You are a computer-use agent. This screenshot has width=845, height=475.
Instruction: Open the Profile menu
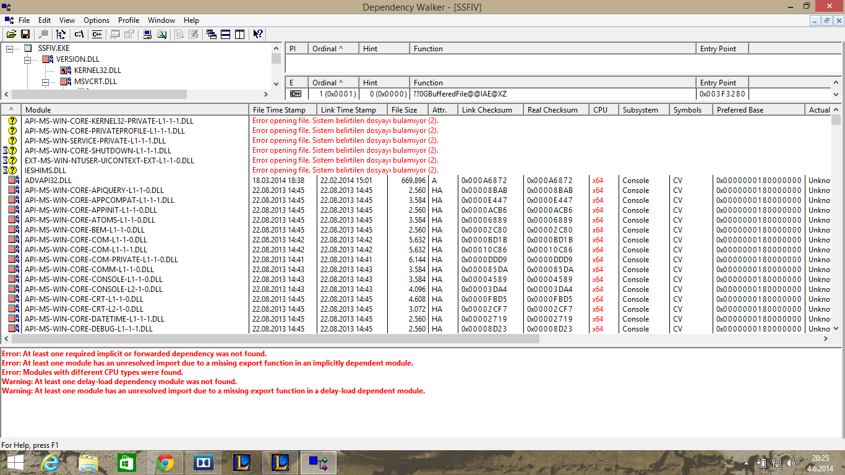click(129, 20)
